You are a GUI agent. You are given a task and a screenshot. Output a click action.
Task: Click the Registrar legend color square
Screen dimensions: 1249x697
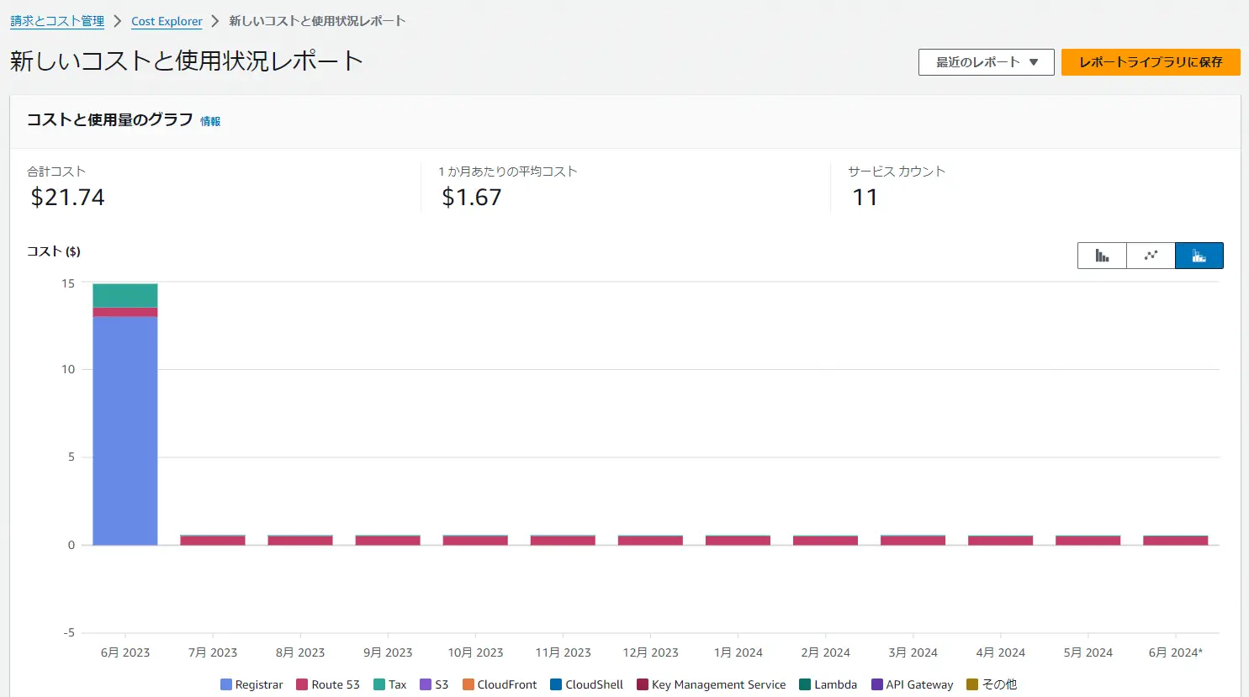226,684
